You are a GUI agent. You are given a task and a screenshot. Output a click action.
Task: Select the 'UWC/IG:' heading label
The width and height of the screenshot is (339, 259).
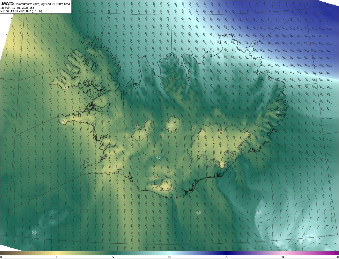click(7, 4)
